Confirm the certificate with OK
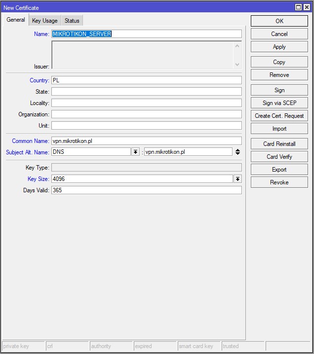The width and height of the screenshot is (314, 354). tap(279, 21)
